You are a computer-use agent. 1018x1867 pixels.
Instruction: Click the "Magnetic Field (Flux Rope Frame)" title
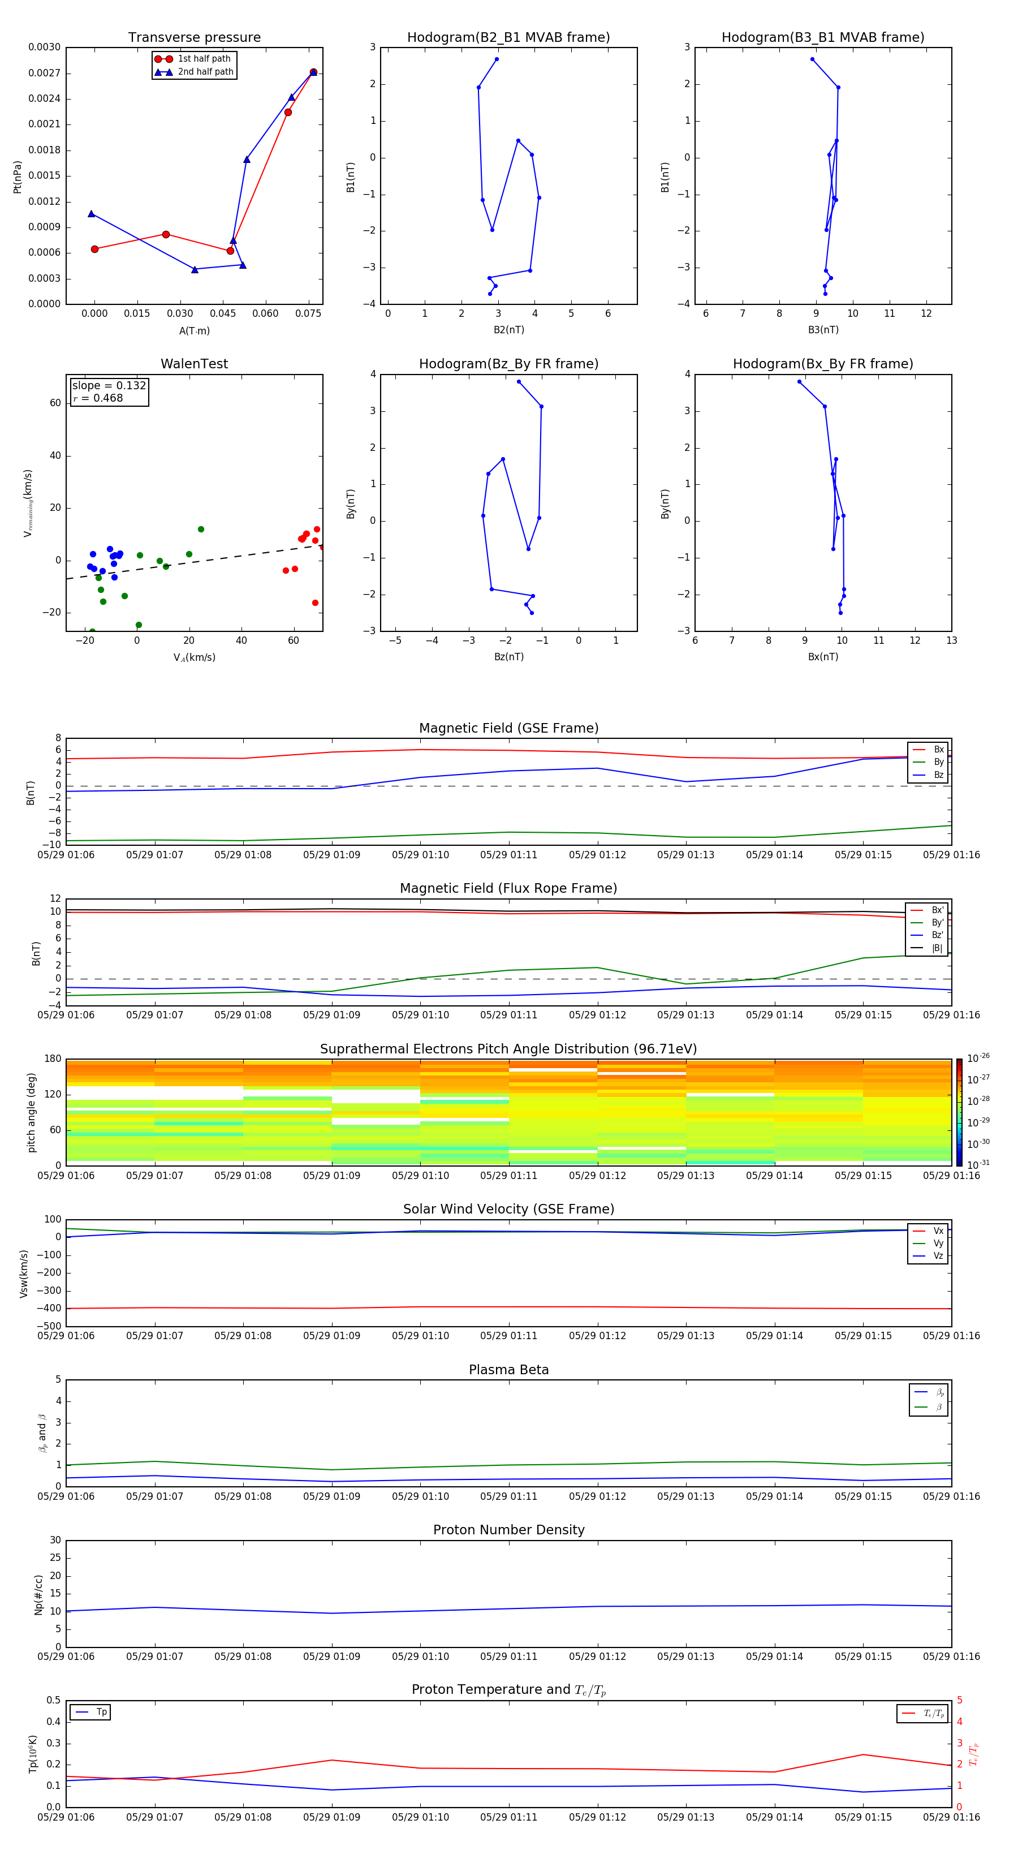[508, 889]
